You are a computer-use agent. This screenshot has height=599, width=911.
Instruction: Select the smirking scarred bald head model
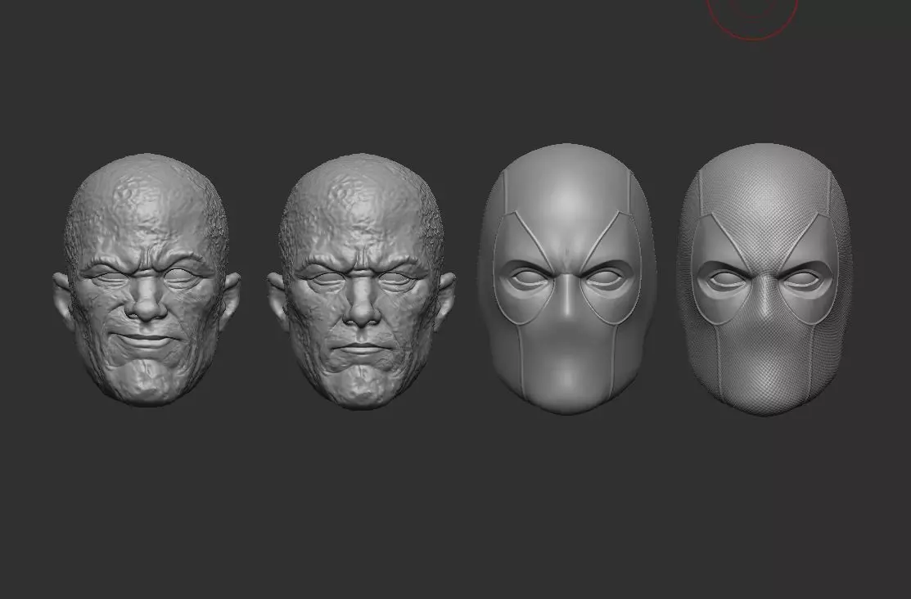coord(147,280)
